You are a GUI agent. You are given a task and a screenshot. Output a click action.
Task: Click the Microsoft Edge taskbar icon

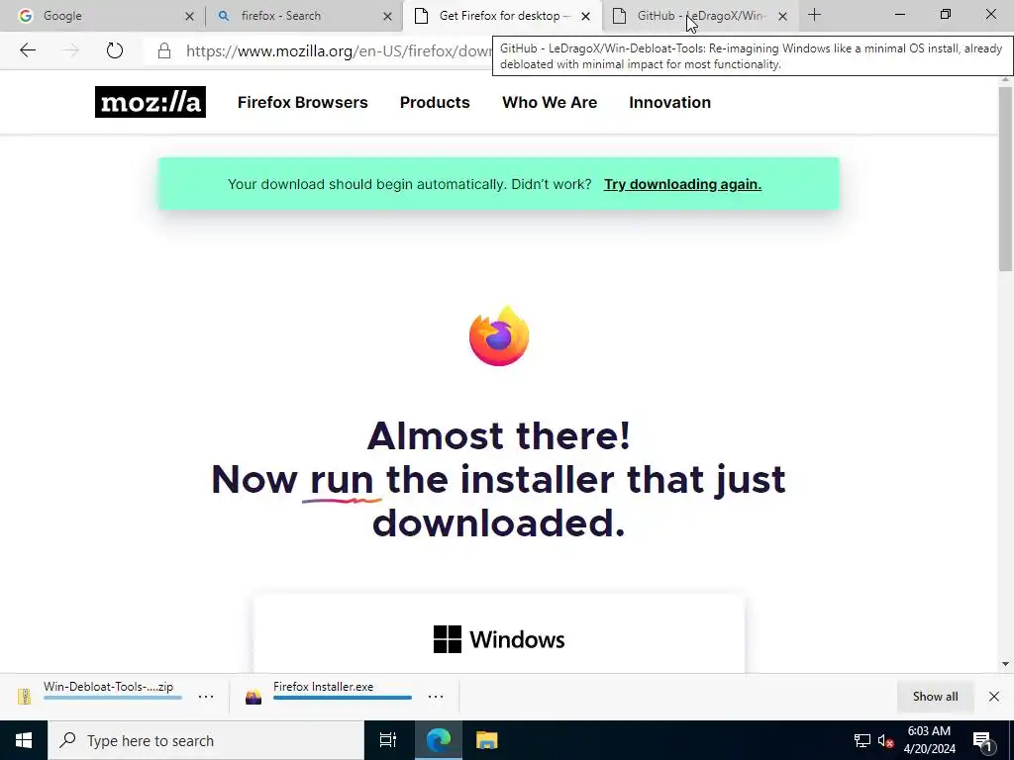pyautogui.click(x=439, y=740)
